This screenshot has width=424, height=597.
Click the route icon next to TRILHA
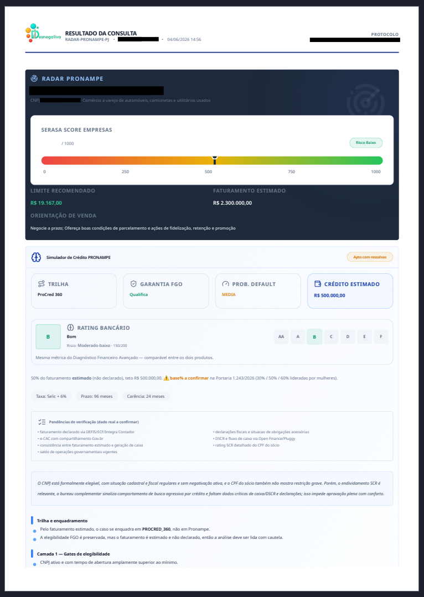[41, 284]
